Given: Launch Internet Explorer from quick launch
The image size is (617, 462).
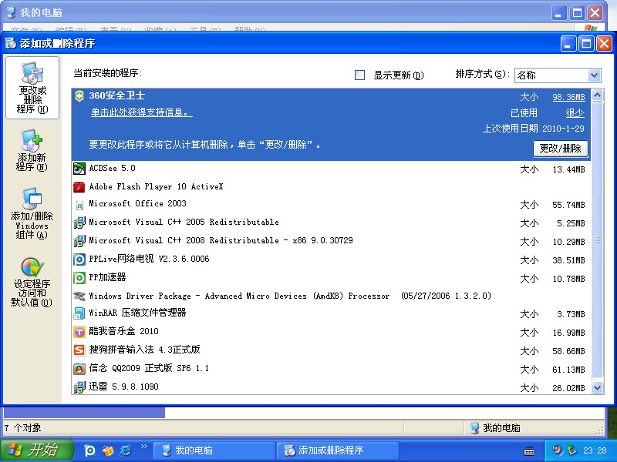Looking at the screenshot, I should click(126, 450).
